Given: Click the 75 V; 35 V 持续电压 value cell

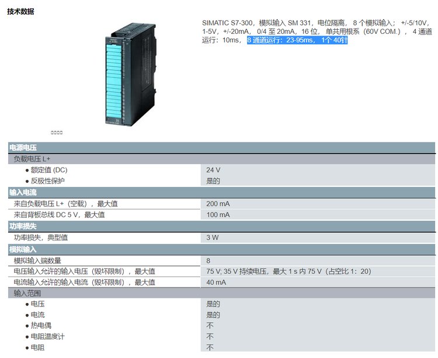Looking at the screenshot, I should tap(288, 272).
